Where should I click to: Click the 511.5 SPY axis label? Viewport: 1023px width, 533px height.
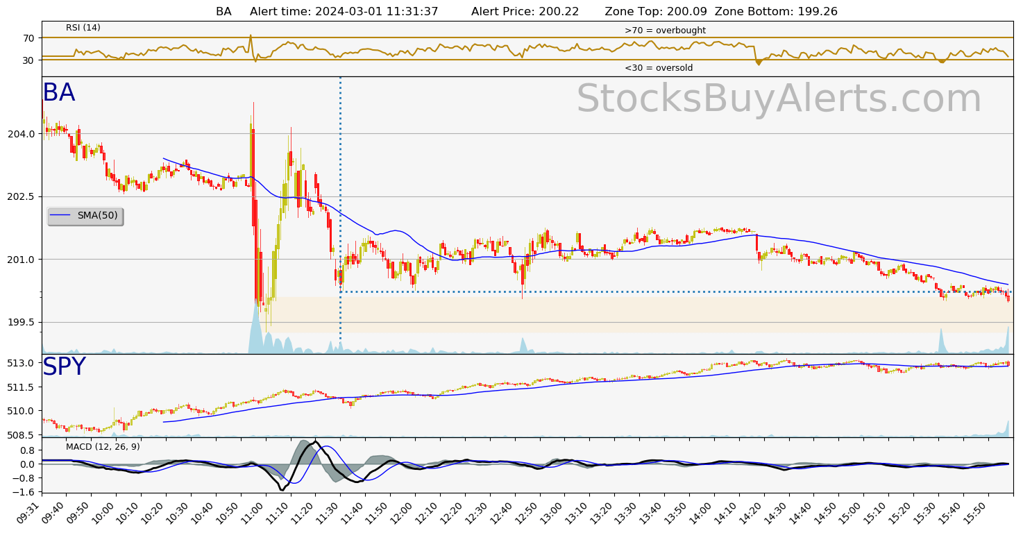point(22,387)
